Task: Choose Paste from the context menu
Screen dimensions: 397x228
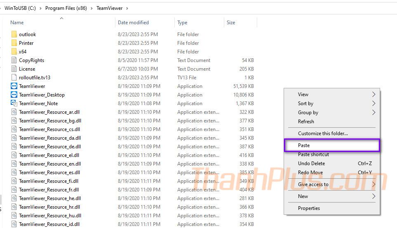Action: [x=304, y=145]
